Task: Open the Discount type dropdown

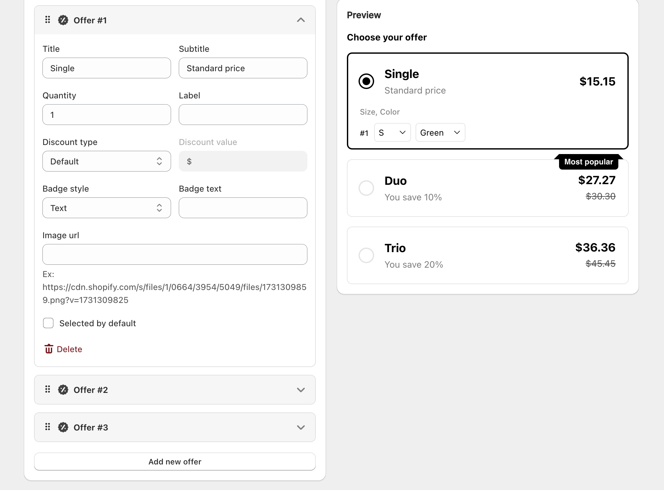Action: point(107,161)
